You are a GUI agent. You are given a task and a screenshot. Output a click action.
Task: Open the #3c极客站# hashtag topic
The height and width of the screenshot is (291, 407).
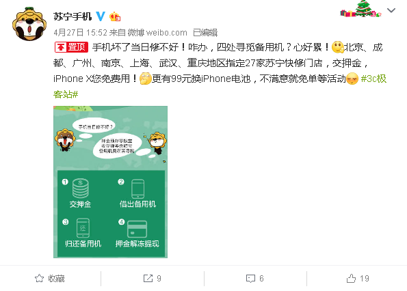pos(220,86)
